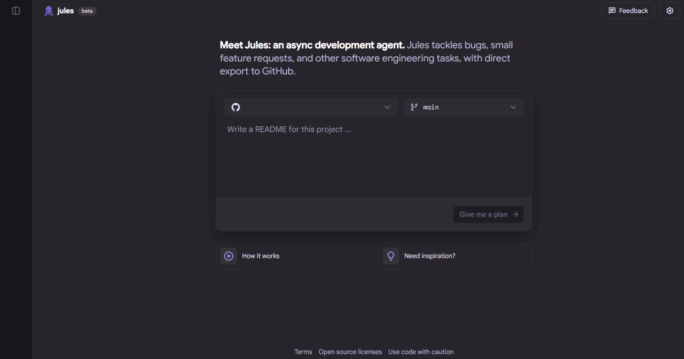Expand the repository dropdown chevron
The height and width of the screenshot is (359, 684).
[387, 107]
